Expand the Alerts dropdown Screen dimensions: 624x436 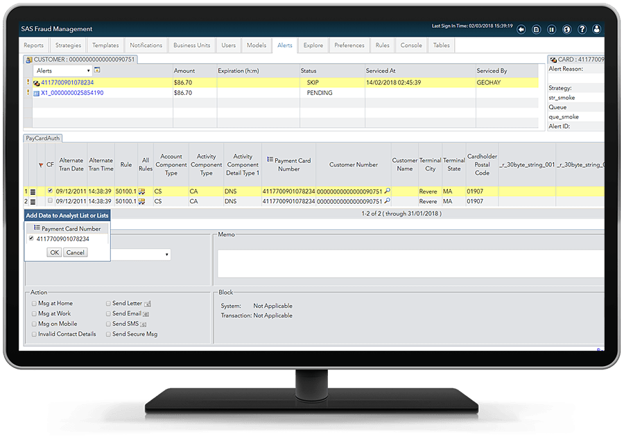[88, 71]
